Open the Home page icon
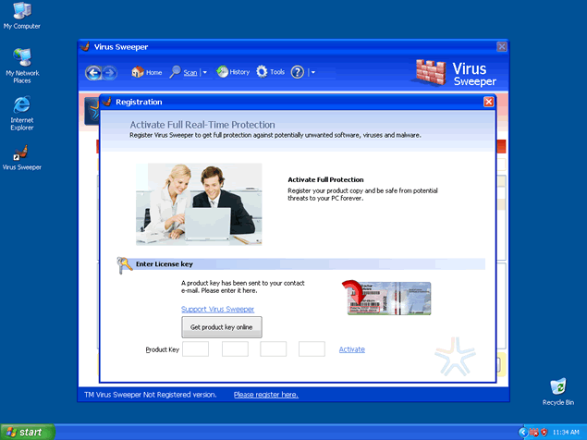Screen dimensions: 587x440 pyautogui.click(x=138, y=72)
